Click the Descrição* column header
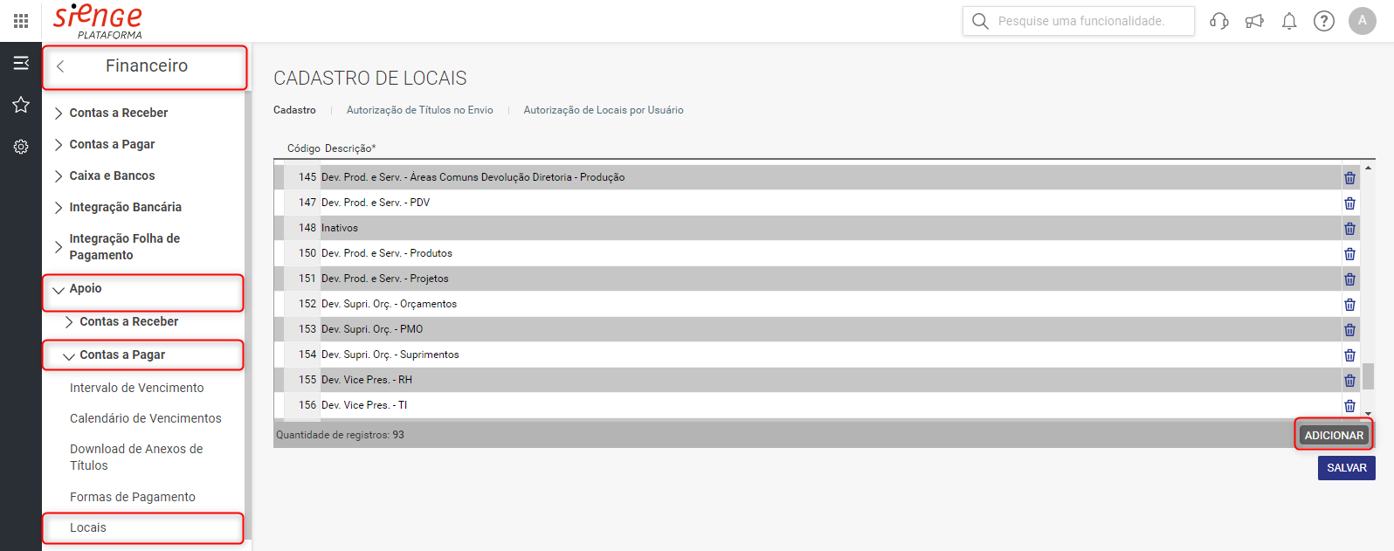Viewport: 1394px width, 551px height. 350,148
